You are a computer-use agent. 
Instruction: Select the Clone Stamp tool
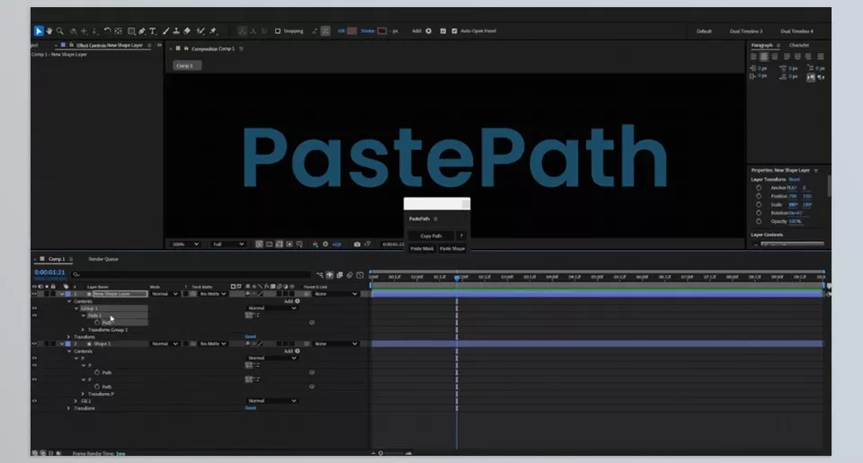176,31
